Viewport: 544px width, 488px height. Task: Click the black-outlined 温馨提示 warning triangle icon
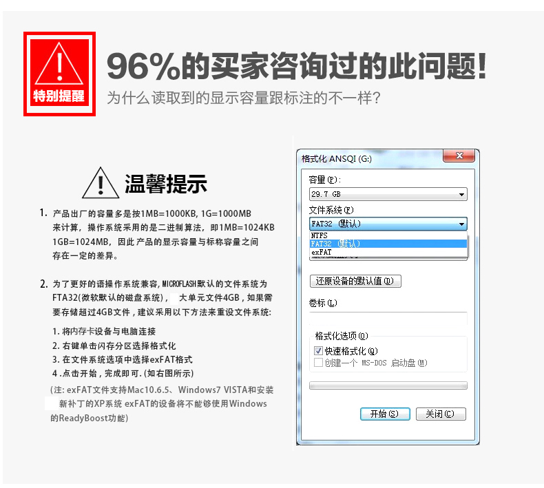click(101, 183)
